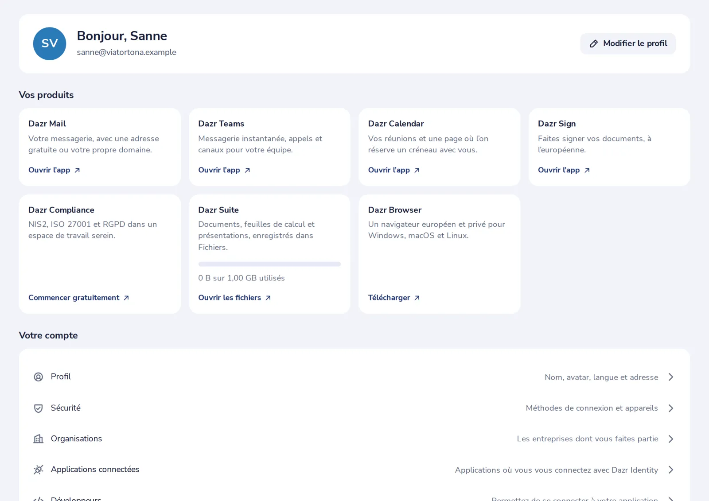
Task: Click the arrow icon beside Dazr Sign Ouvrir l'app
Action: [x=587, y=170]
